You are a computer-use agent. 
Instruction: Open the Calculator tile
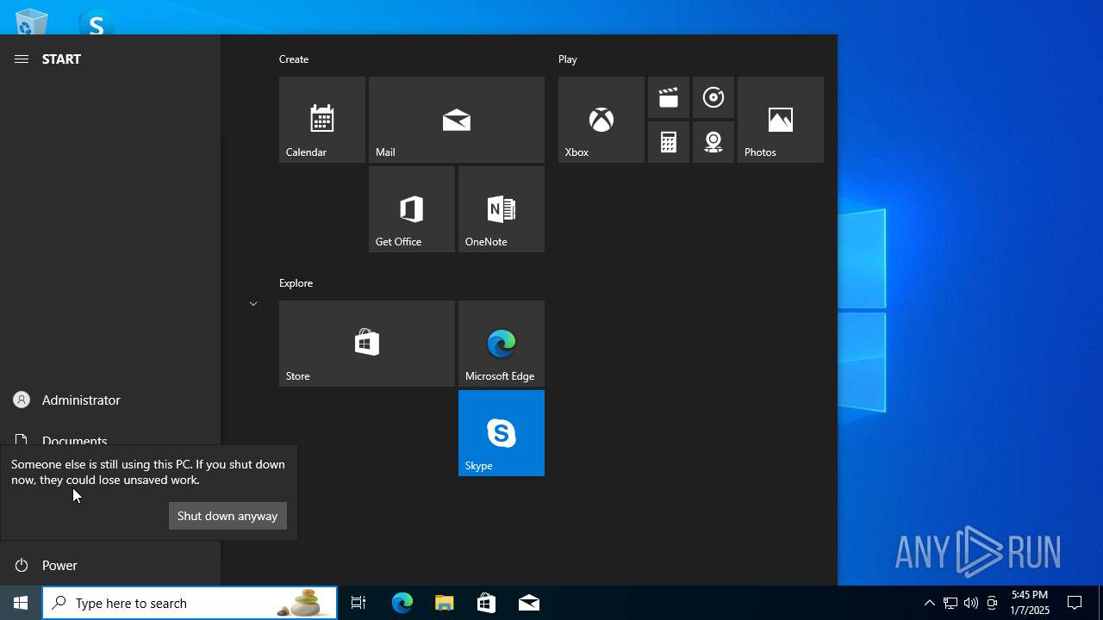click(669, 142)
